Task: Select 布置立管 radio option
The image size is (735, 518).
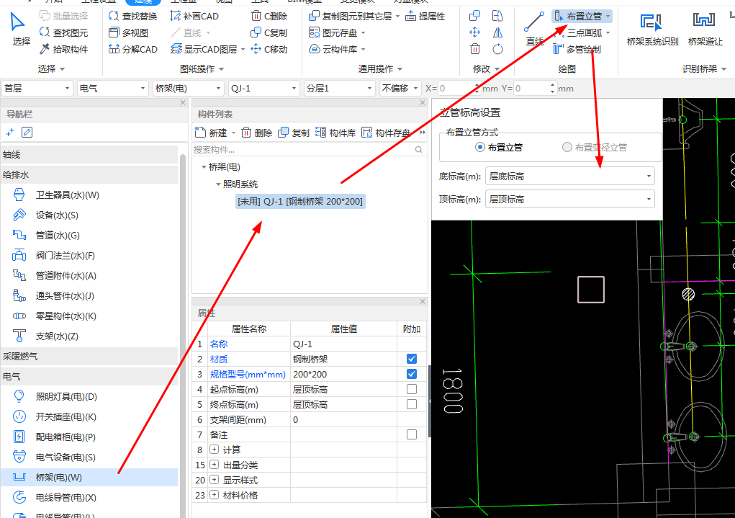Action: 499,147
